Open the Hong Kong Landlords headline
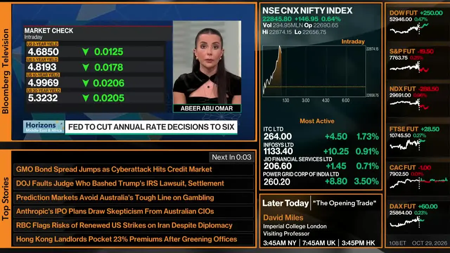 tap(133, 239)
